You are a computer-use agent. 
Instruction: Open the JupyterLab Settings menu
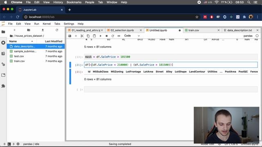coord(69,24)
